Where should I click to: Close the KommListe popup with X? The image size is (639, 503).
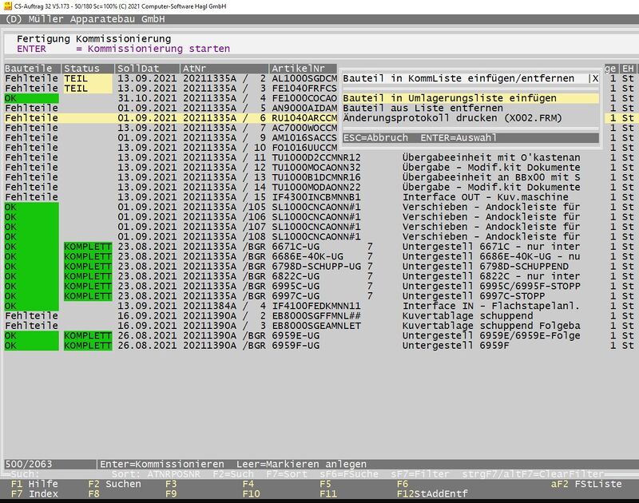tap(593, 79)
